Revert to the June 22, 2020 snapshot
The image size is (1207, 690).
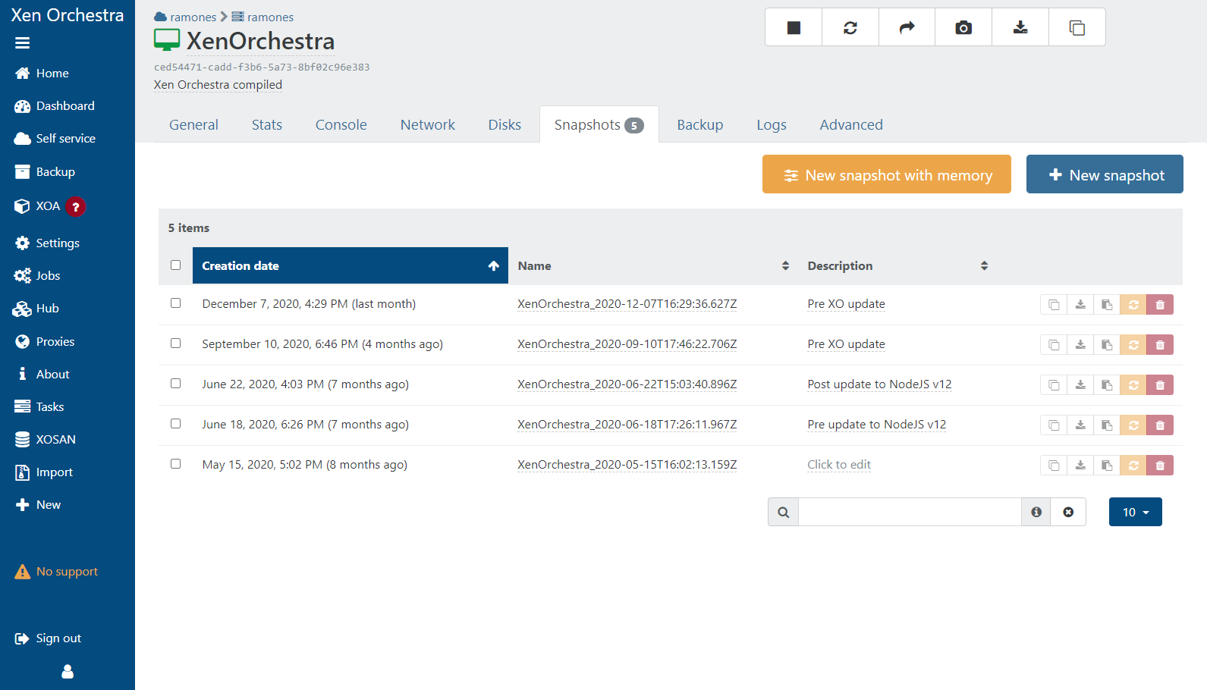pyautogui.click(x=1133, y=385)
